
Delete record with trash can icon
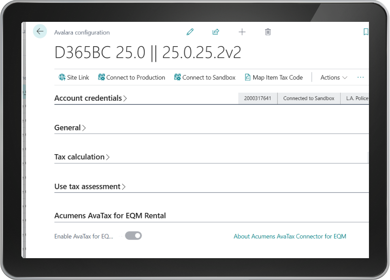[268, 32]
